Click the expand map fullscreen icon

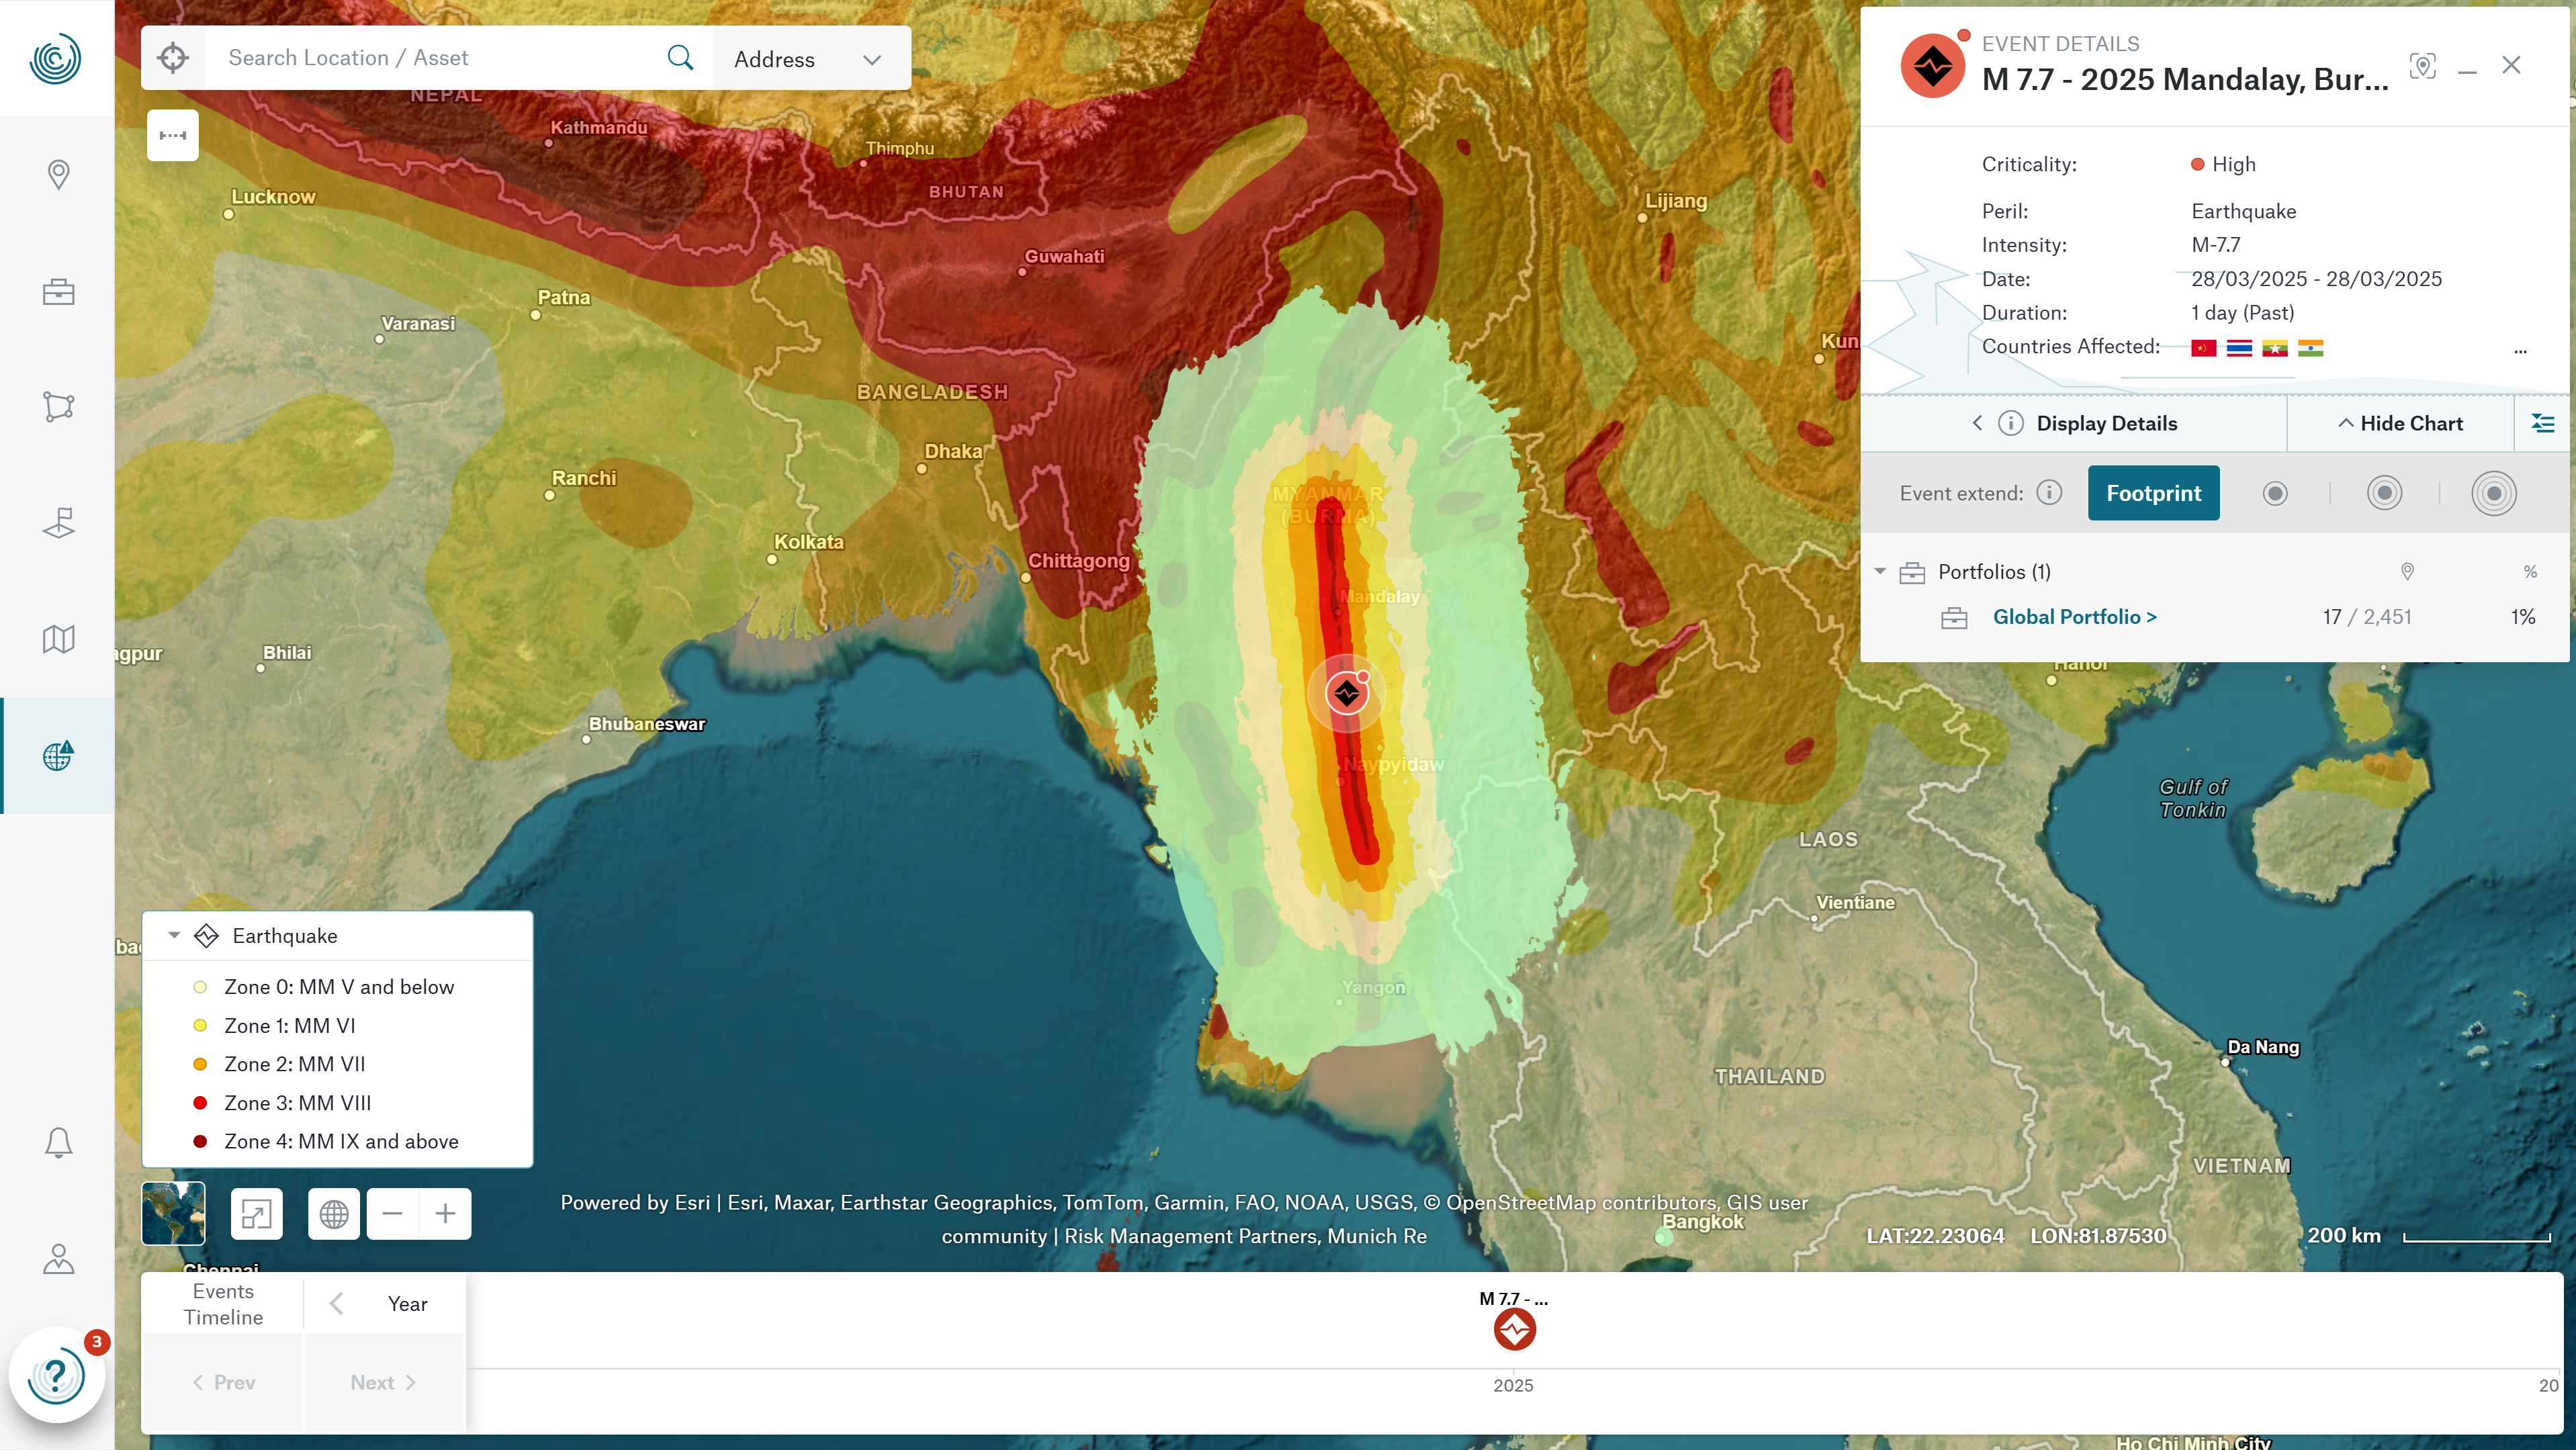pyautogui.click(x=256, y=1214)
